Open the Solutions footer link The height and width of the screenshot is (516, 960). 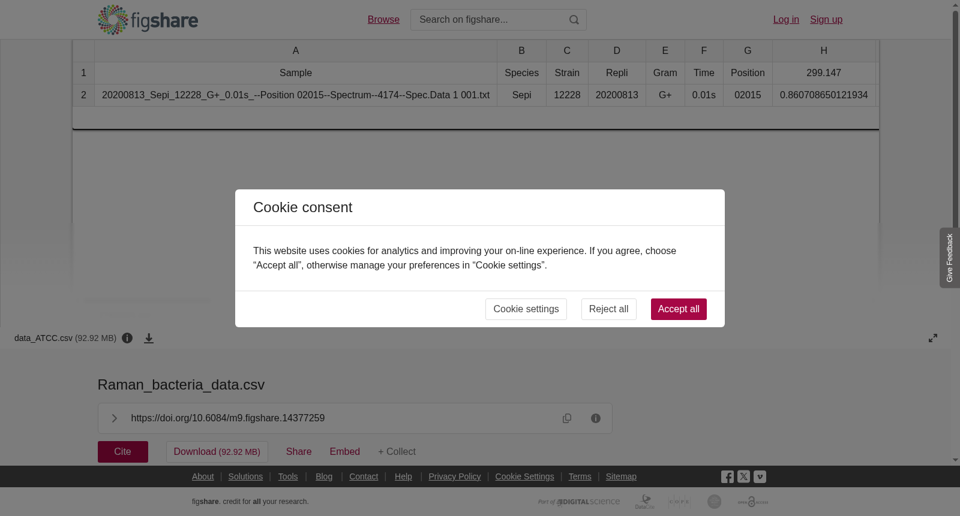(245, 476)
